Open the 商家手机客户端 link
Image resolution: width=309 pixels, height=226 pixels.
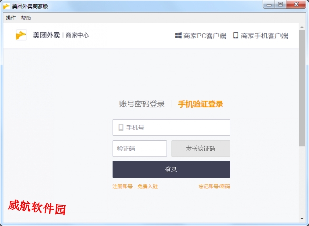point(264,36)
